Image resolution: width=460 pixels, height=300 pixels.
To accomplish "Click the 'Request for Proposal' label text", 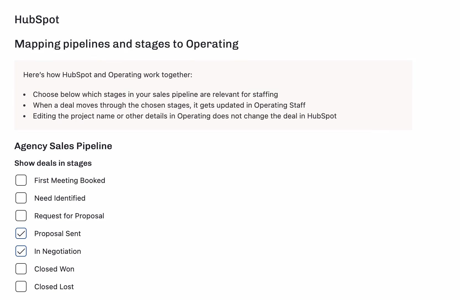I will coord(69,216).
